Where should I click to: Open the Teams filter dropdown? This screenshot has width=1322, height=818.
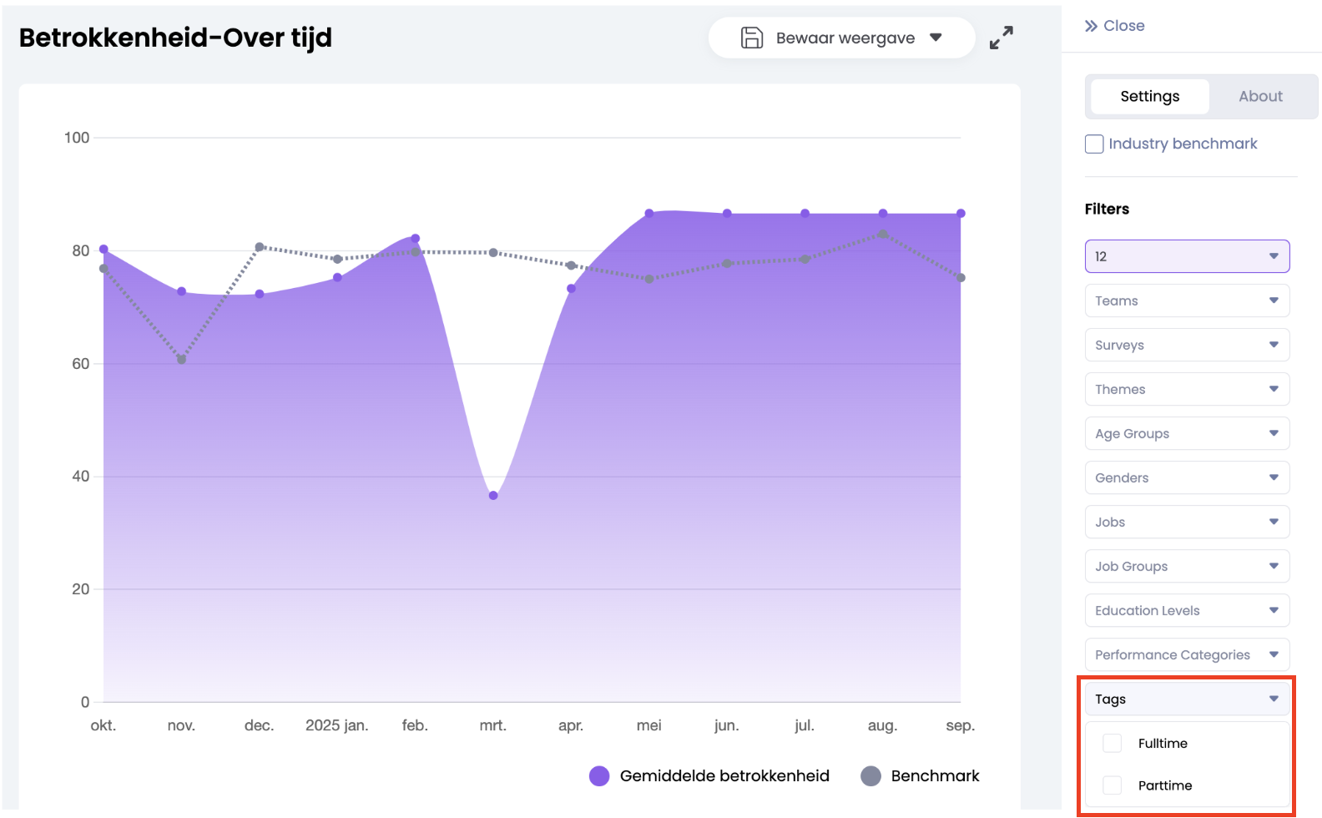click(1186, 300)
